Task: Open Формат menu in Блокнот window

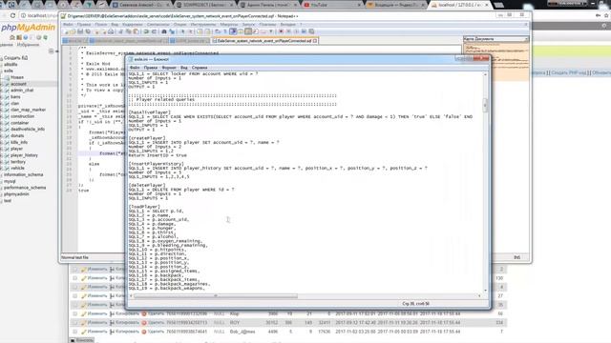Action: click(169, 68)
